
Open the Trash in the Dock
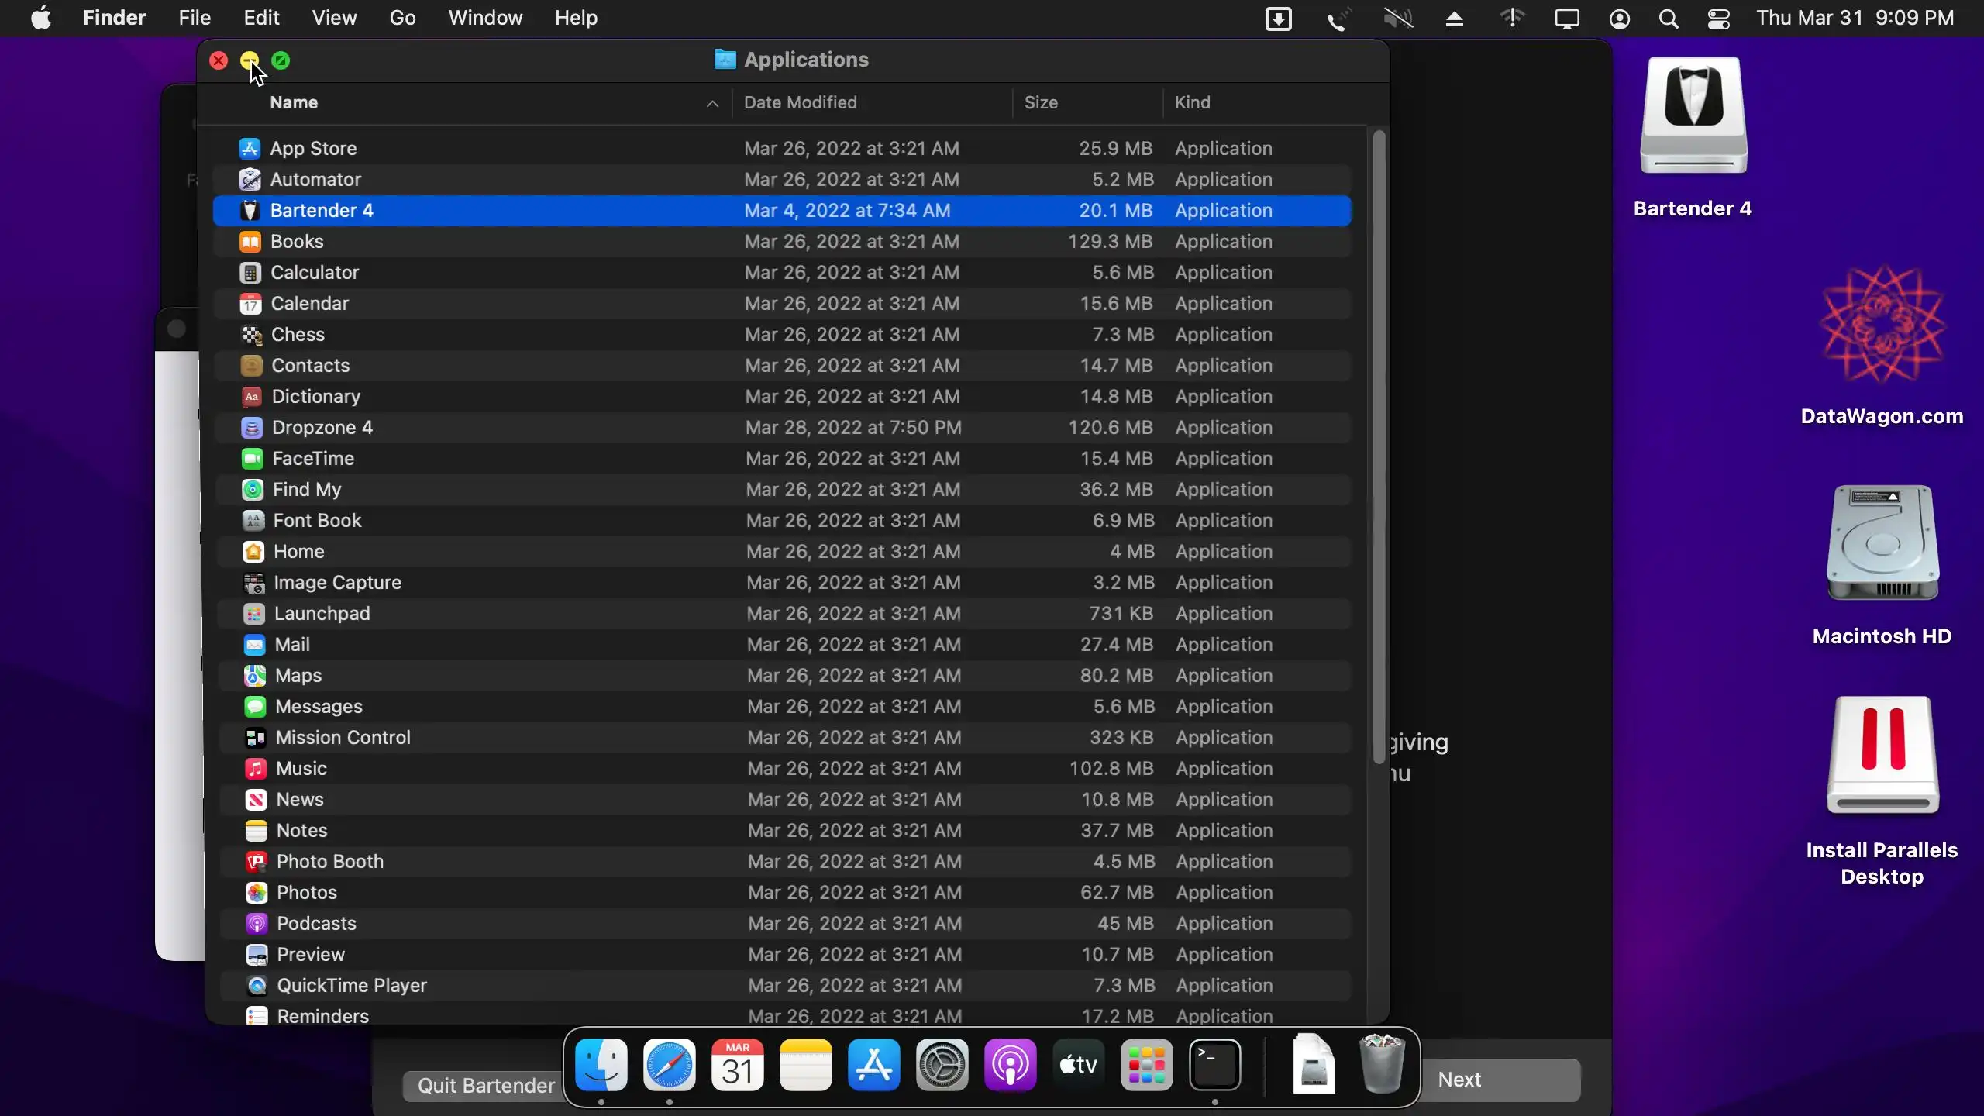pyautogui.click(x=1382, y=1066)
